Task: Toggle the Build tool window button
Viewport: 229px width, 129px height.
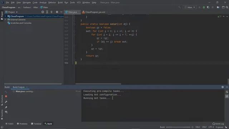Action: tap(48, 124)
